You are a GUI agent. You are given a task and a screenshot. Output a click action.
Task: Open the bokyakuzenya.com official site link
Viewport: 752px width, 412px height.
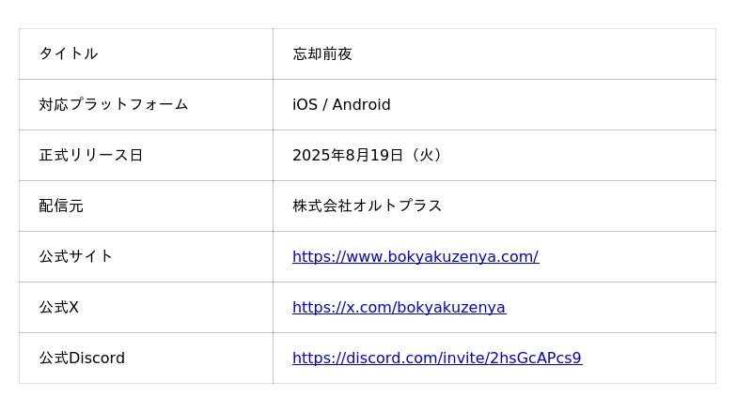(415, 257)
